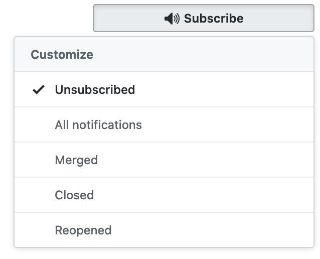Choose the Reopened notification option

pyautogui.click(x=83, y=230)
